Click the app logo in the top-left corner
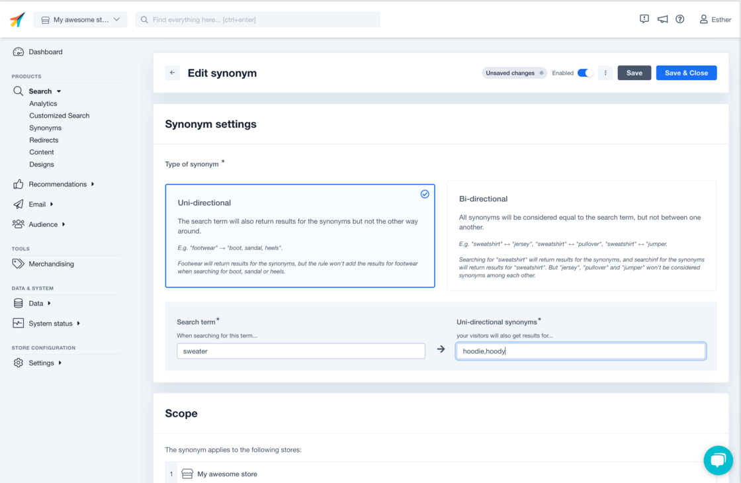741x483 pixels. pos(17,19)
